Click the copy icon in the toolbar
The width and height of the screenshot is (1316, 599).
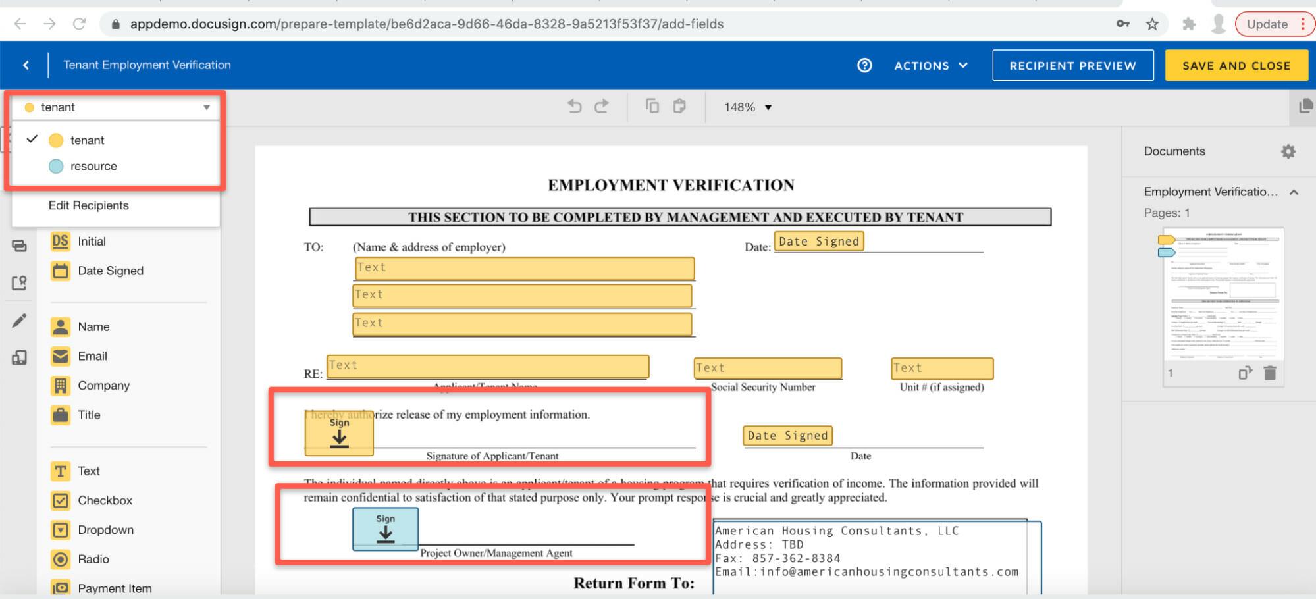coord(652,107)
